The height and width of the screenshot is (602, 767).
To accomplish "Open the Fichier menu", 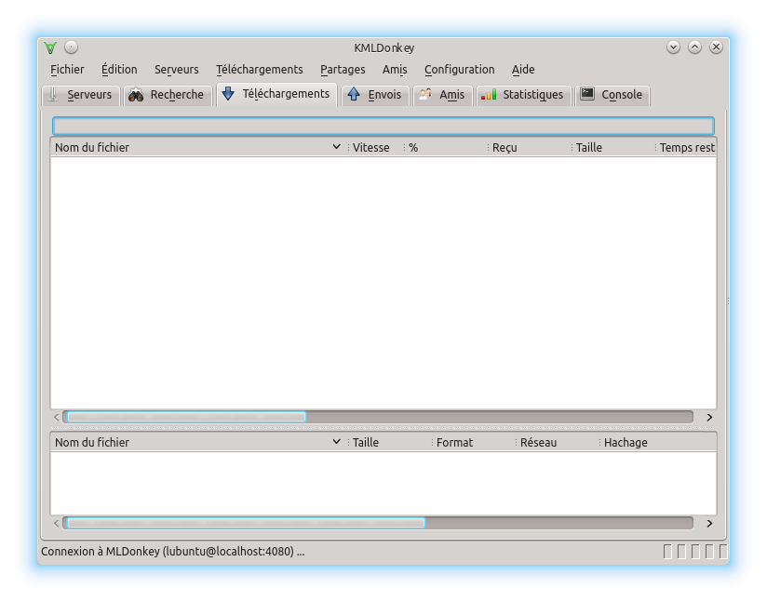I will point(67,70).
